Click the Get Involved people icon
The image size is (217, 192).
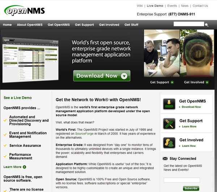pyautogui.click(x=169, y=143)
